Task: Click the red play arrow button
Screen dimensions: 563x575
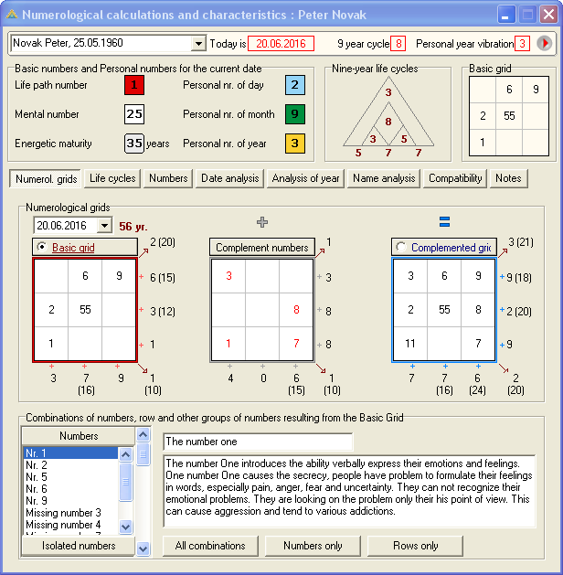Action: click(545, 44)
